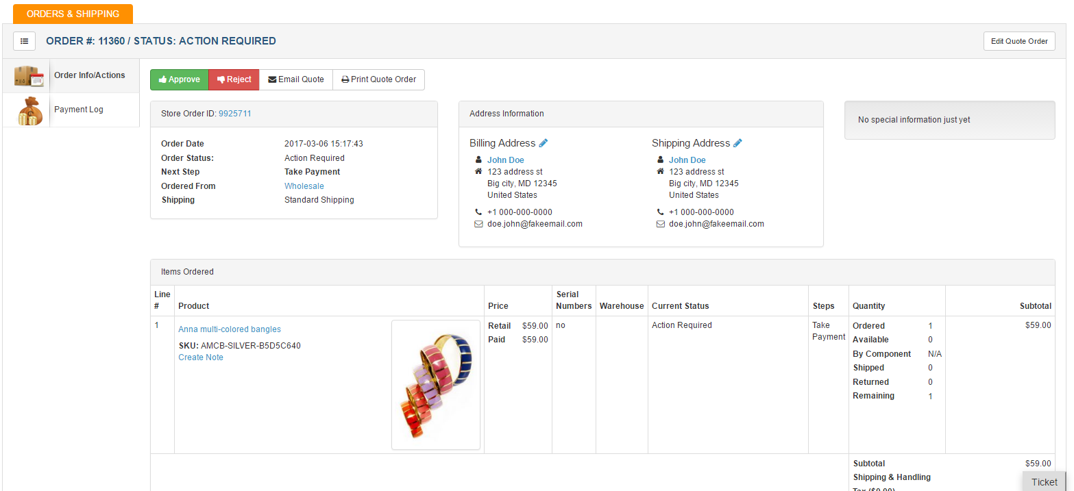Click the Order # 11360 status header
Image resolution: width=1074 pixels, height=491 pixels.
pos(161,41)
